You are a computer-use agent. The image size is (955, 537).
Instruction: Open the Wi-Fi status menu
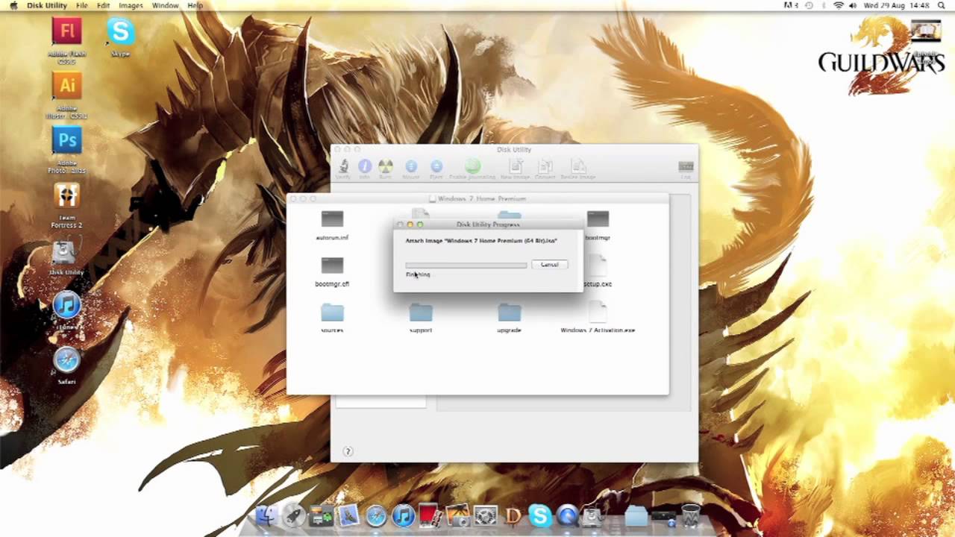[x=839, y=5]
